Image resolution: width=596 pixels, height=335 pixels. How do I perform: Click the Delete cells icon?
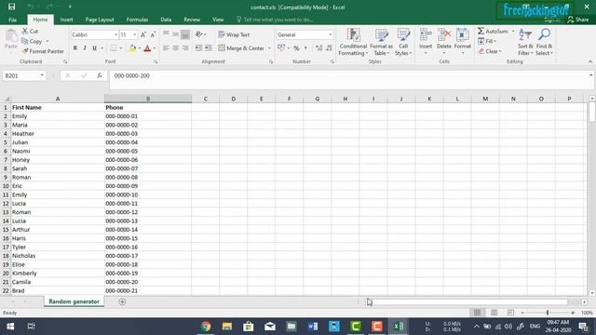click(x=443, y=35)
